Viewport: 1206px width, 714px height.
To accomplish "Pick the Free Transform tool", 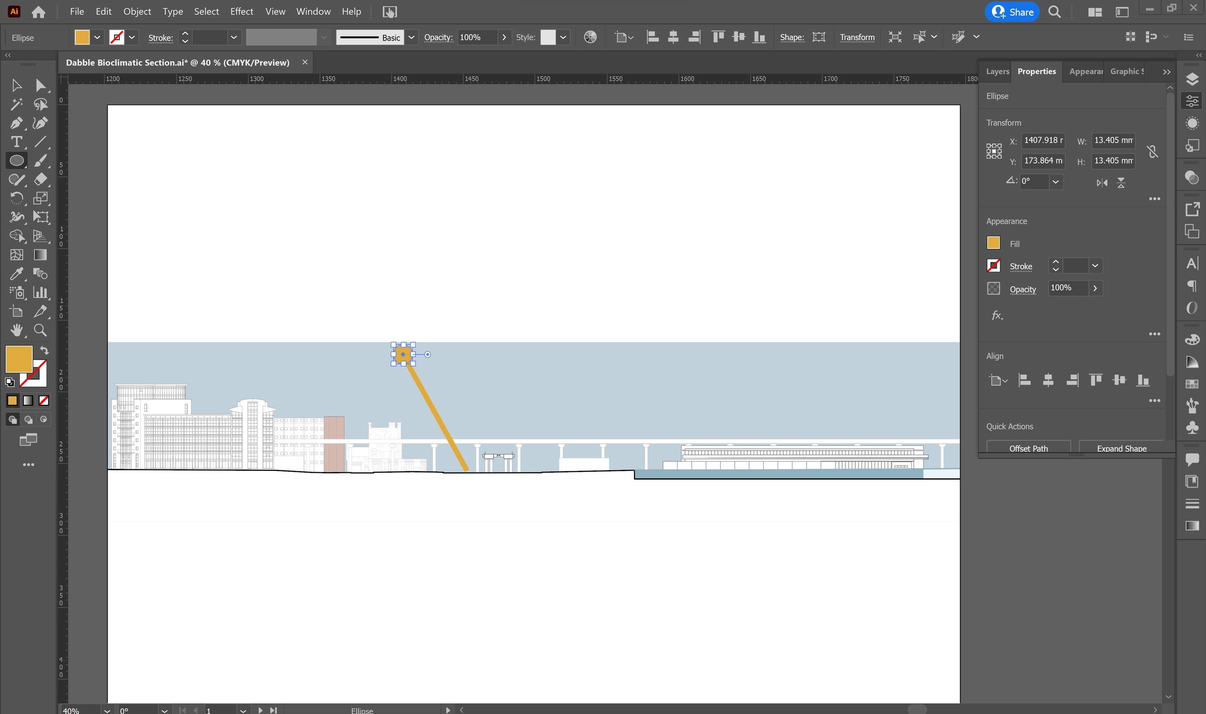I will pyautogui.click(x=41, y=217).
